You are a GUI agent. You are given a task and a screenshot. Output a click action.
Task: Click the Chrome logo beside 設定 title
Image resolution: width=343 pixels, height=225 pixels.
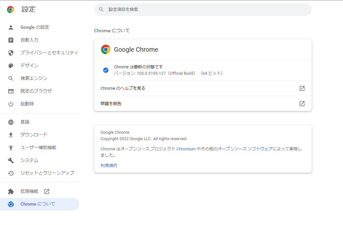(x=11, y=9)
